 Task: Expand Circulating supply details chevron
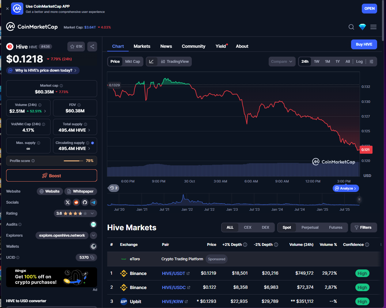click(89, 148)
